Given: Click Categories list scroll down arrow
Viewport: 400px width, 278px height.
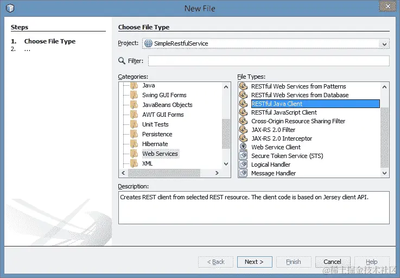Looking at the screenshot, I should click(226, 164).
